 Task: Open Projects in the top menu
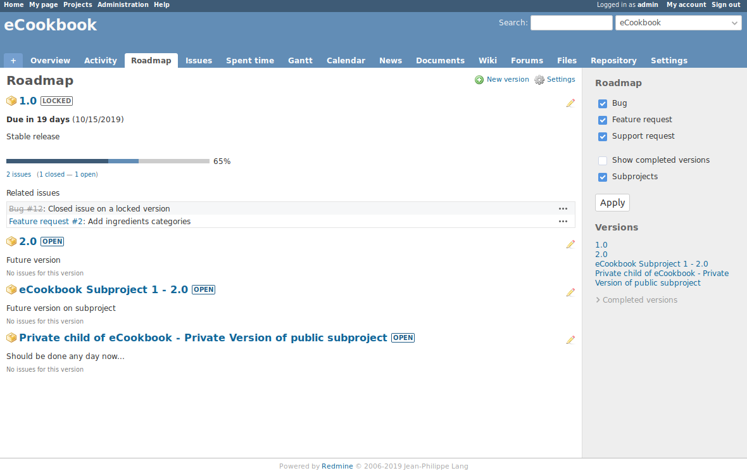coord(78,5)
